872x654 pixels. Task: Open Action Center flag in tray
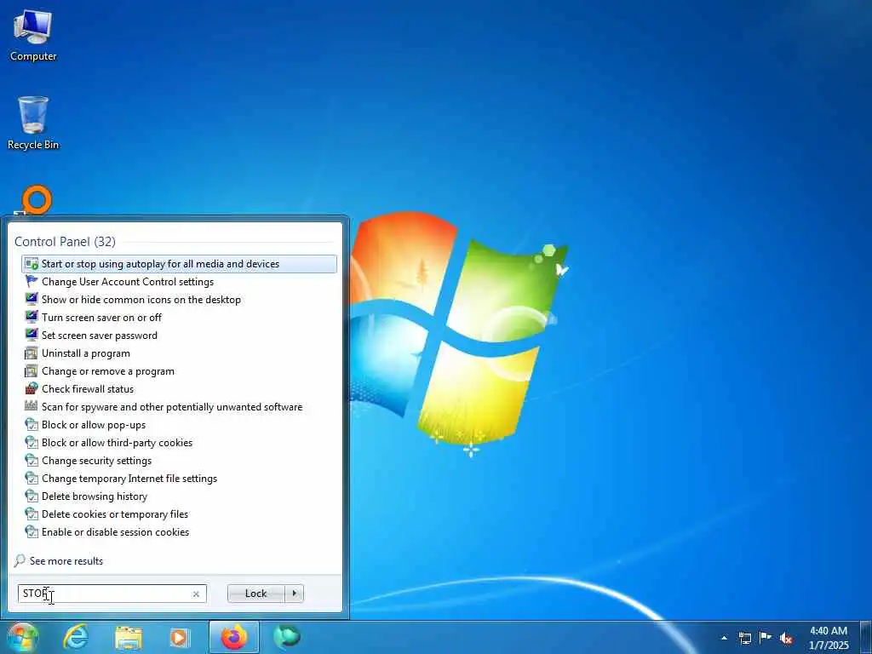point(766,638)
